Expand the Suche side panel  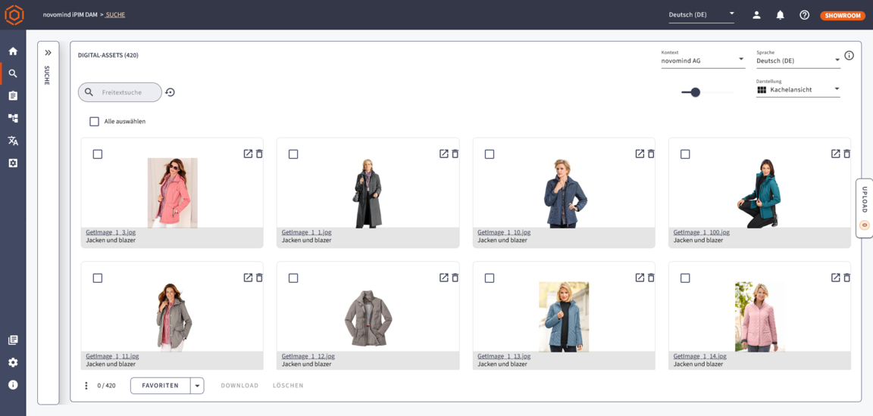pos(48,53)
